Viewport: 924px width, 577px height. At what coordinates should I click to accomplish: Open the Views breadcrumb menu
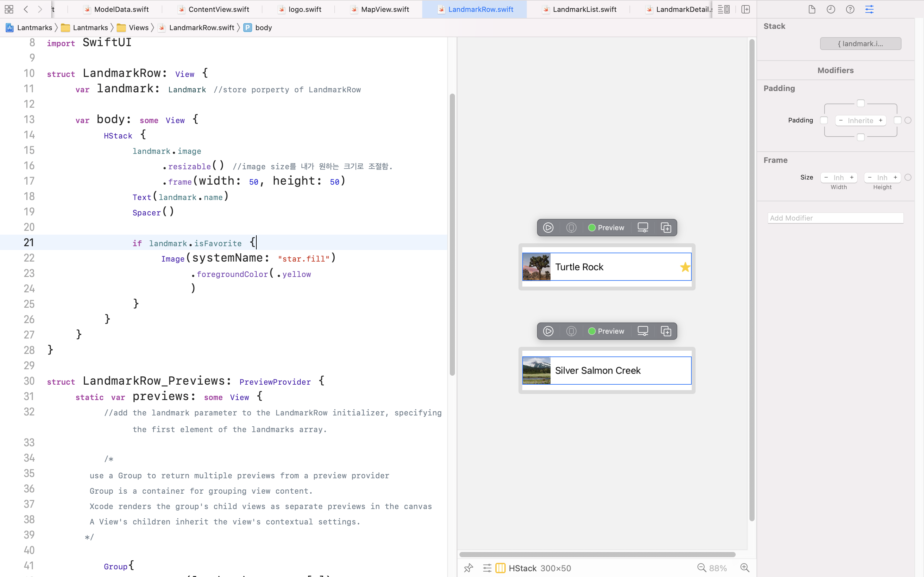point(139,28)
